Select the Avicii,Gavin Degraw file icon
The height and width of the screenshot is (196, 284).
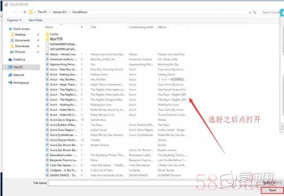[47, 120]
